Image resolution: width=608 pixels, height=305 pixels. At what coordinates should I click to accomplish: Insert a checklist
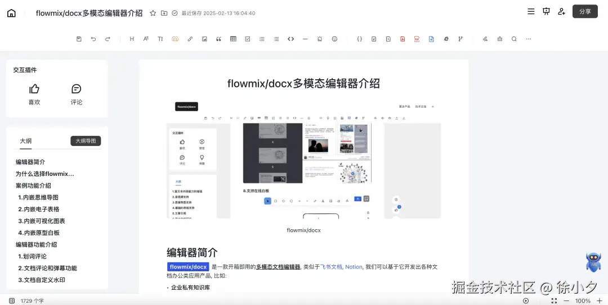[x=247, y=39]
